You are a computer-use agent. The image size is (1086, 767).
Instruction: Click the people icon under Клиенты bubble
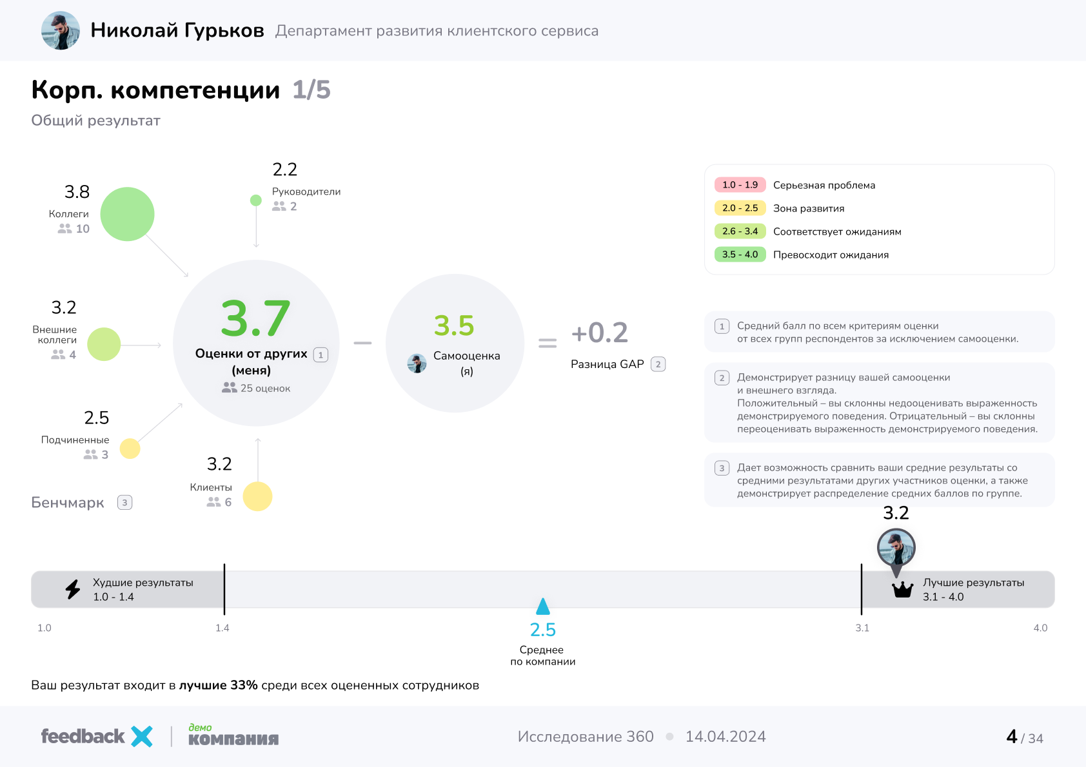pyautogui.click(x=213, y=501)
